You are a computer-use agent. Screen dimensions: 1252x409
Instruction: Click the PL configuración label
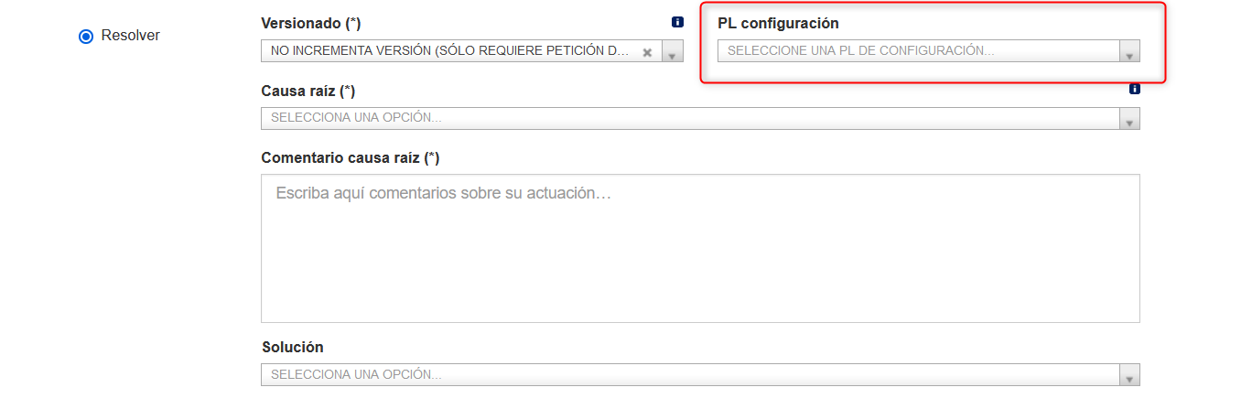pos(778,23)
